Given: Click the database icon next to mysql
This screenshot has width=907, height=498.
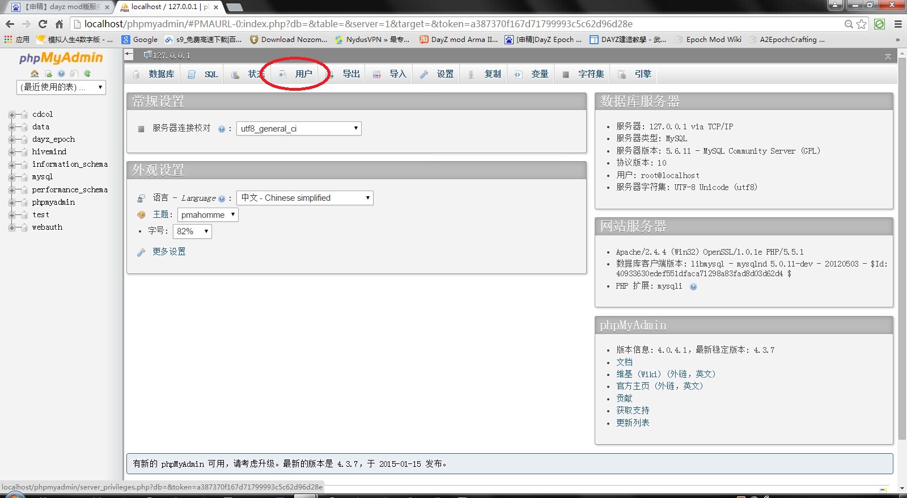Looking at the screenshot, I should 24,178.
